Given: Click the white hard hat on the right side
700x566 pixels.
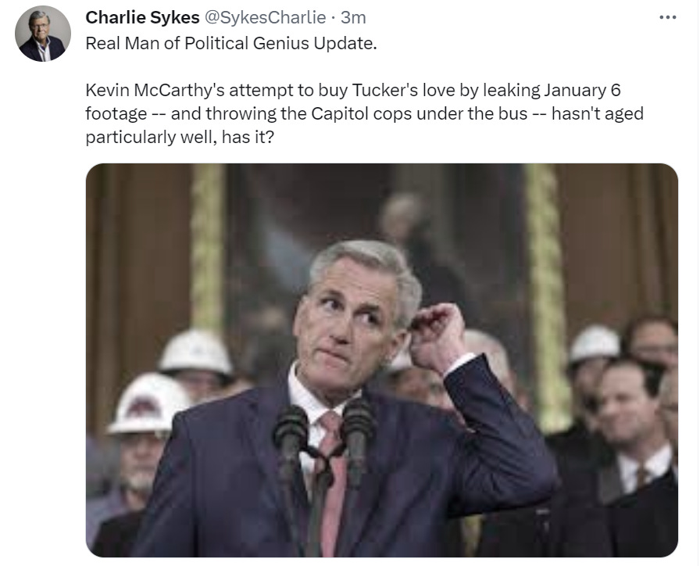Looking at the screenshot, I should 595,343.
